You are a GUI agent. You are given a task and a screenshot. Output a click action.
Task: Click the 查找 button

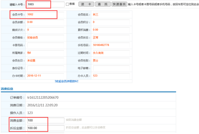click(103, 4)
